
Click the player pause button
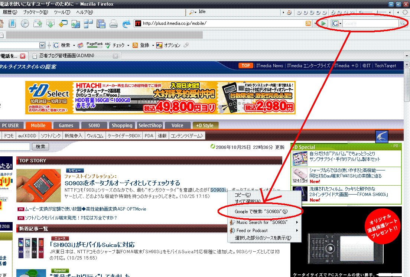coord(312,12)
